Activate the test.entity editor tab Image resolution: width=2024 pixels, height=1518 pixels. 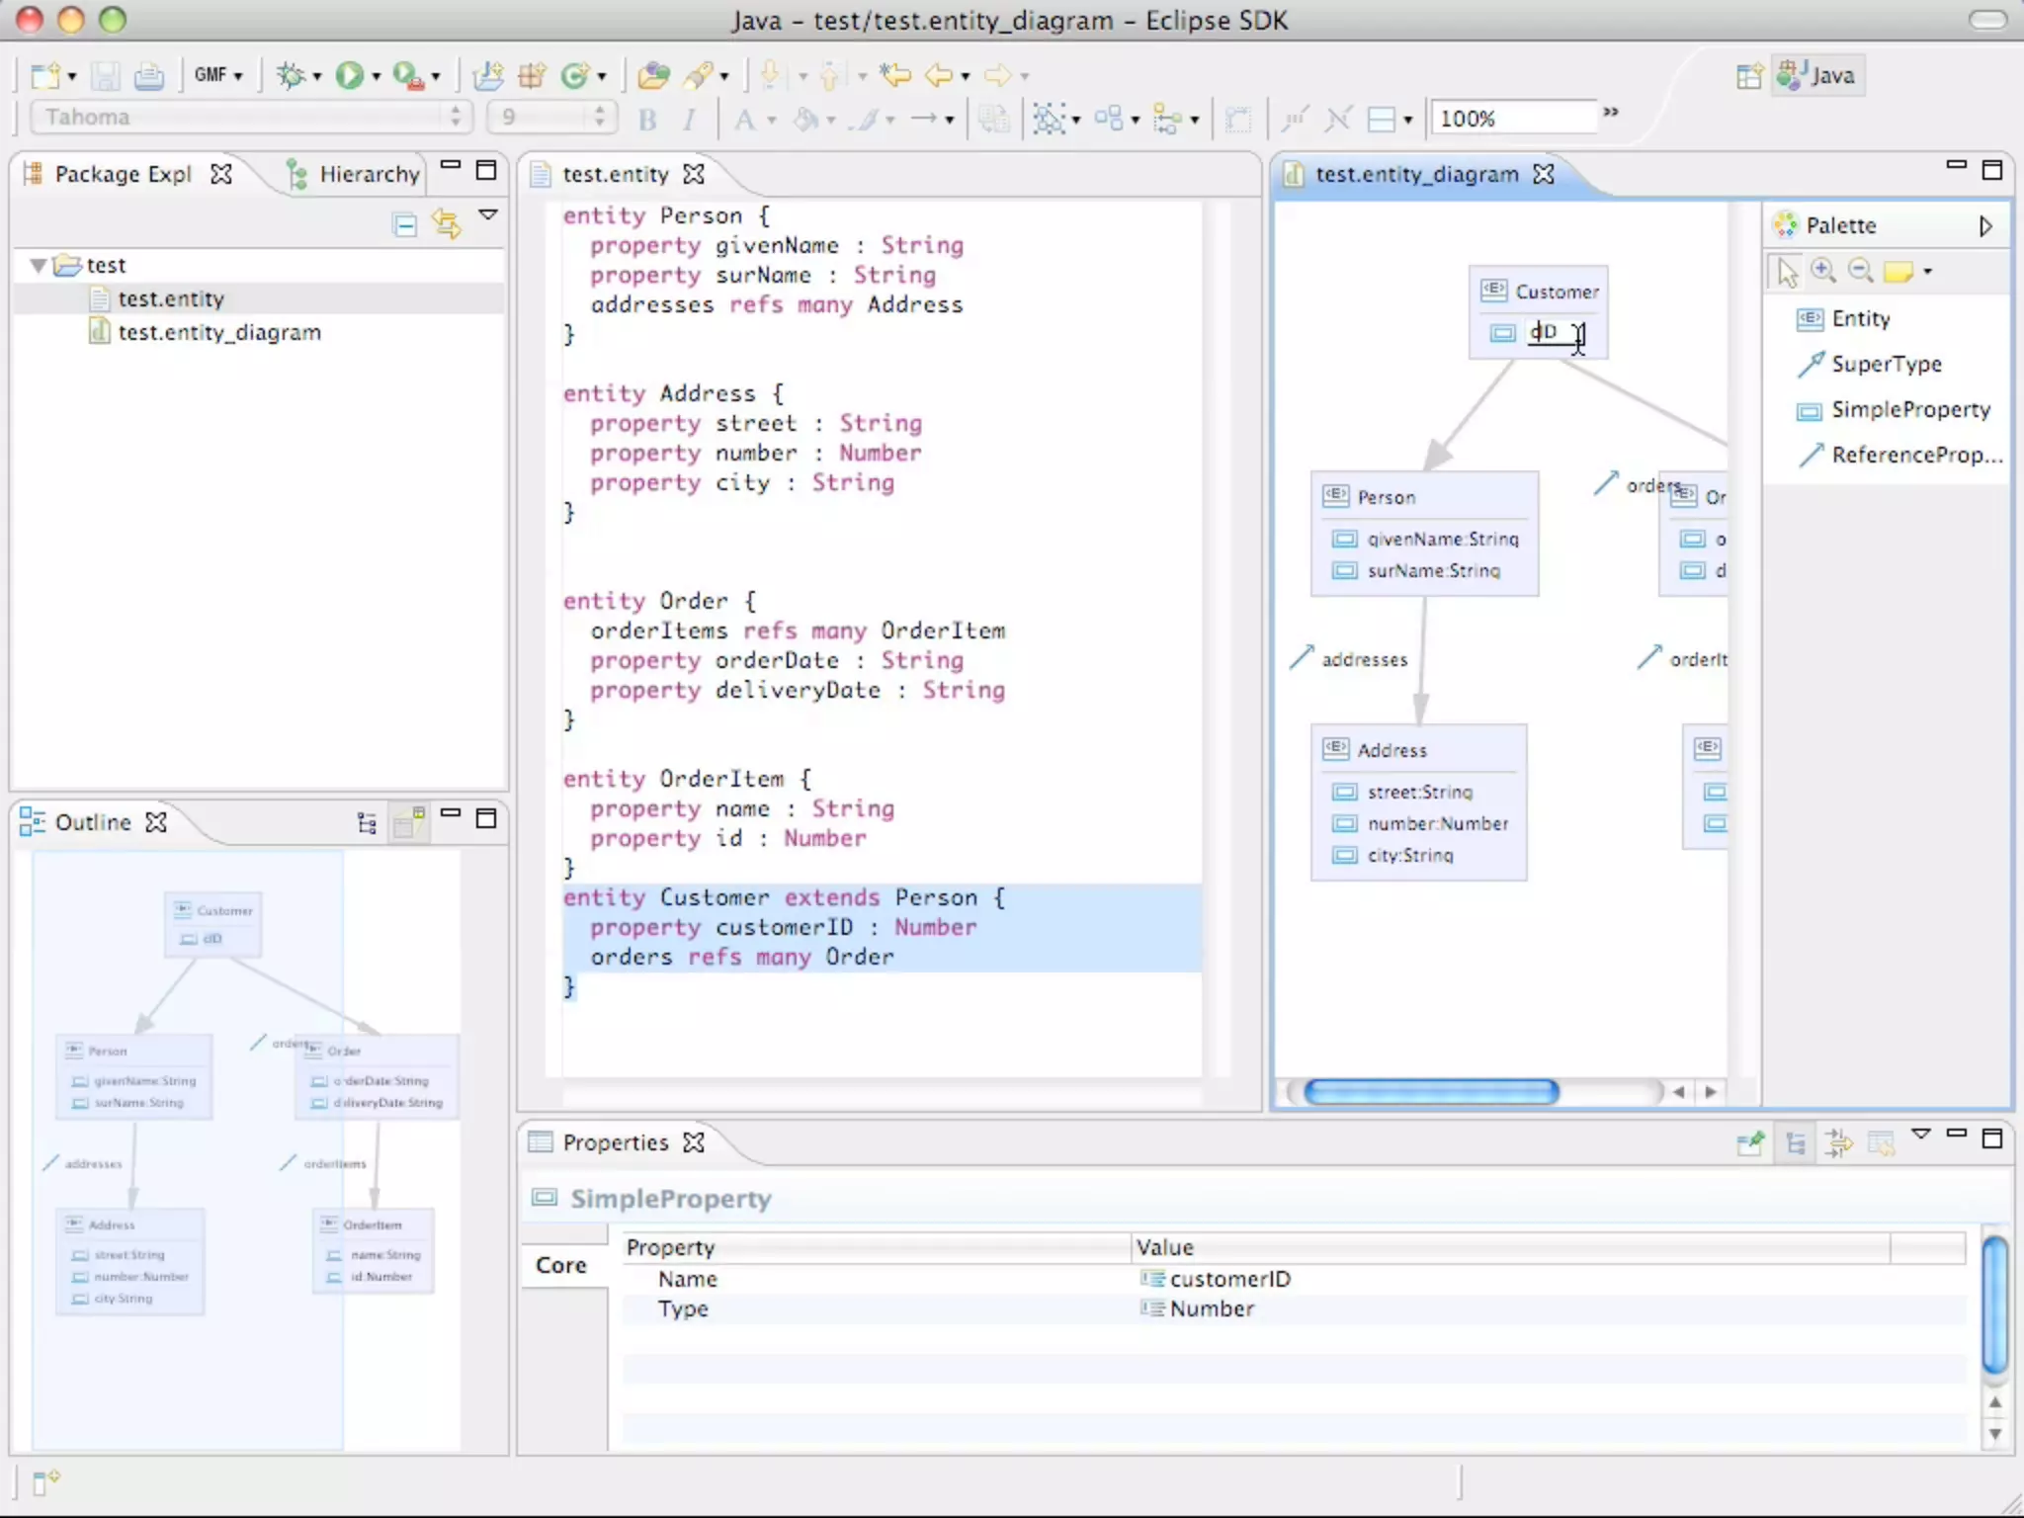[615, 174]
